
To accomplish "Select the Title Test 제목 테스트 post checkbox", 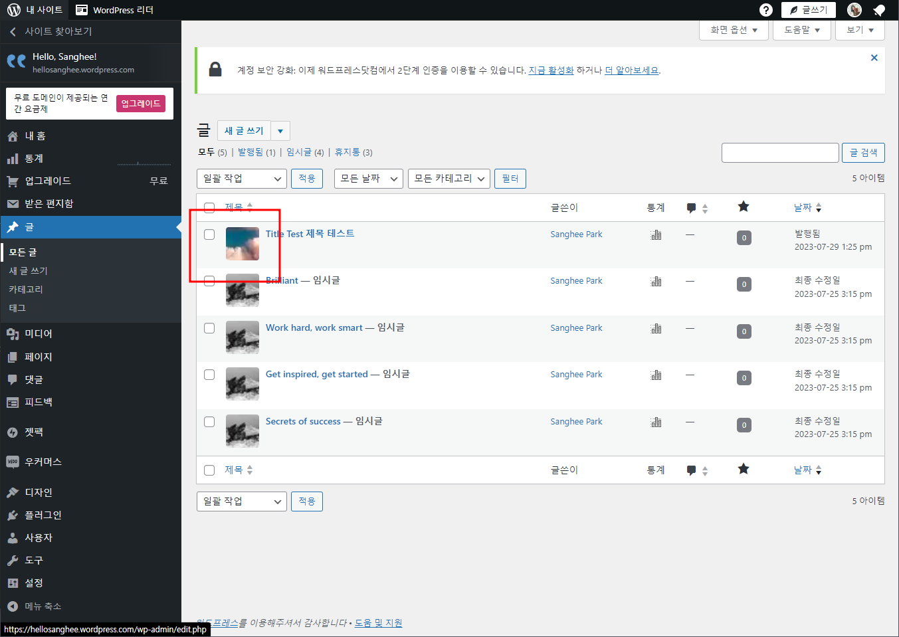I will pyautogui.click(x=209, y=234).
